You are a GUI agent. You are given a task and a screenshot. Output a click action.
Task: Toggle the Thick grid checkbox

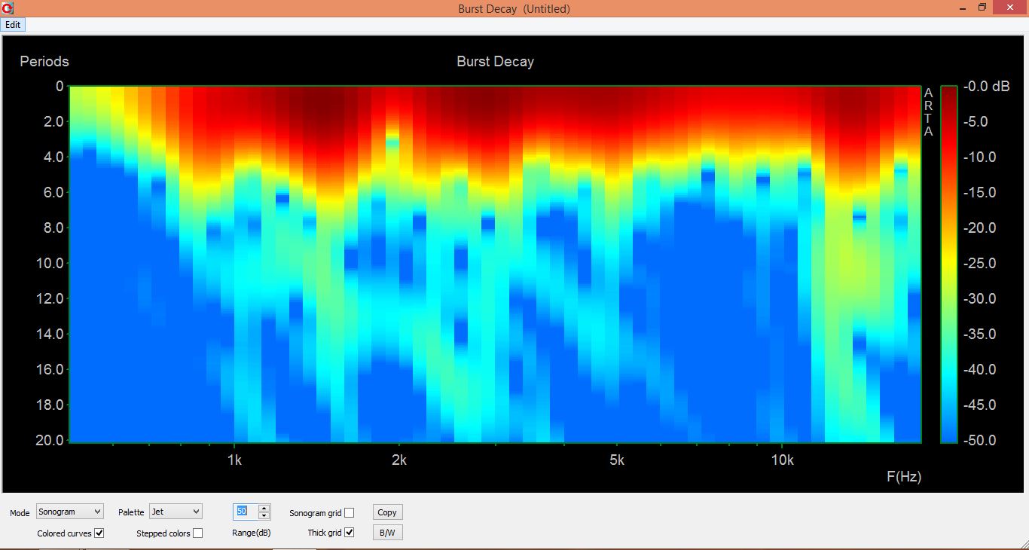click(x=349, y=533)
